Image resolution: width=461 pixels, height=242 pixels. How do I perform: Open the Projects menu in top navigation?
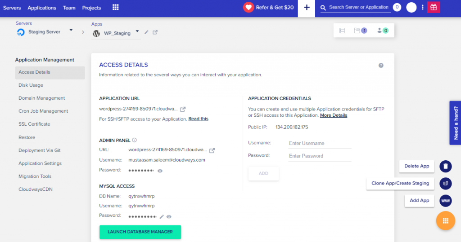(x=91, y=8)
